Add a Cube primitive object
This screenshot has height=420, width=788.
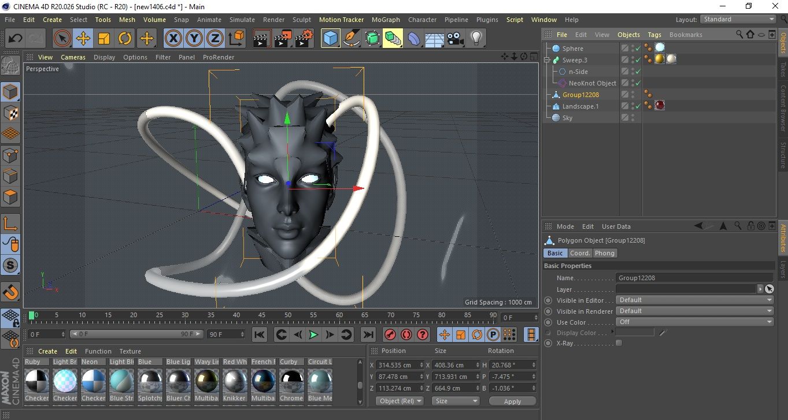click(331, 39)
